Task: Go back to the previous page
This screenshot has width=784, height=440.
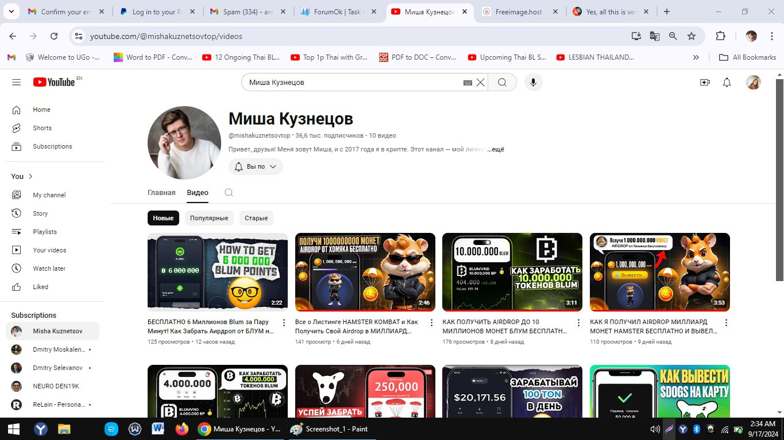Action: [13, 36]
